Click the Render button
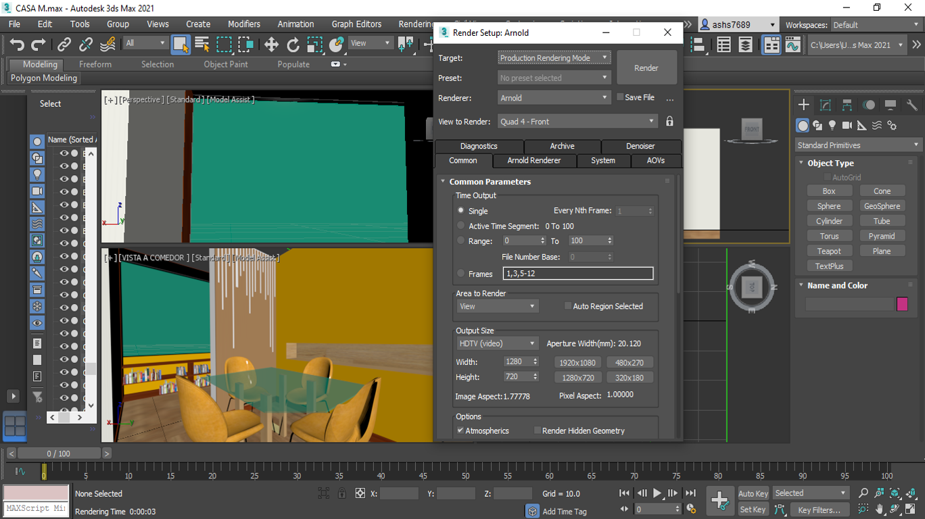 coord(646,68)
